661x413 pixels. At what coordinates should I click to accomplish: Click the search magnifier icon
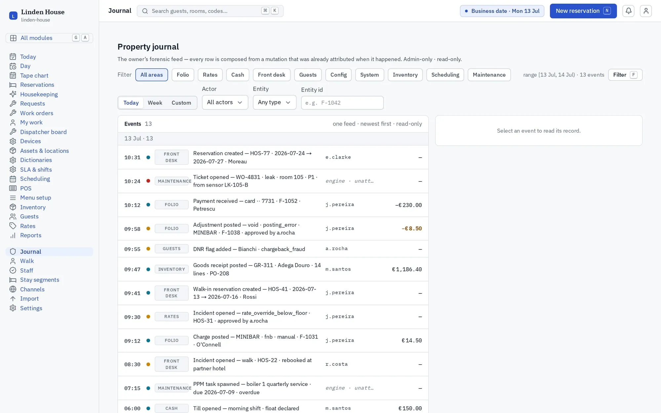pos(145,11)
